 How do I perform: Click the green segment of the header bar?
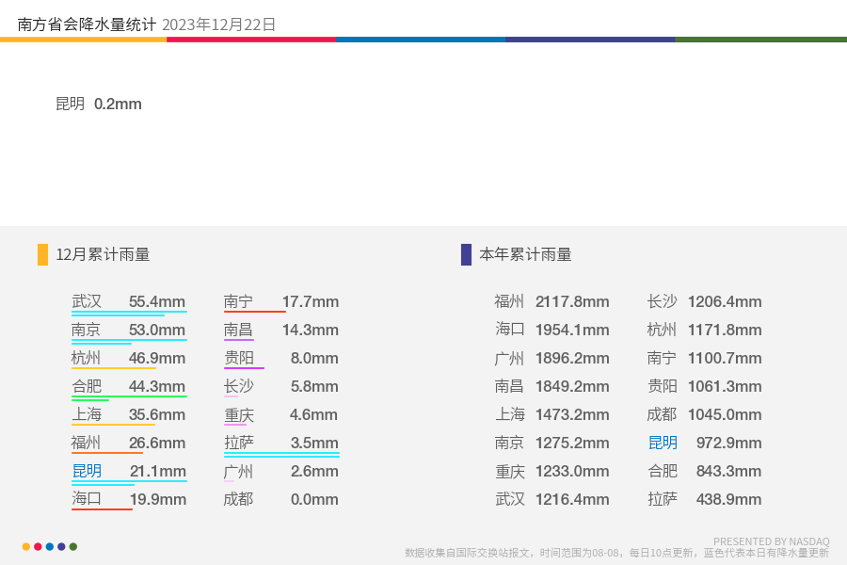tap(760, 40)
